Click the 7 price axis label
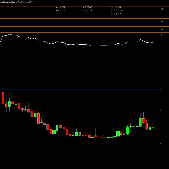This screenshot has height=169, width=169. click(x=162, y=35)
